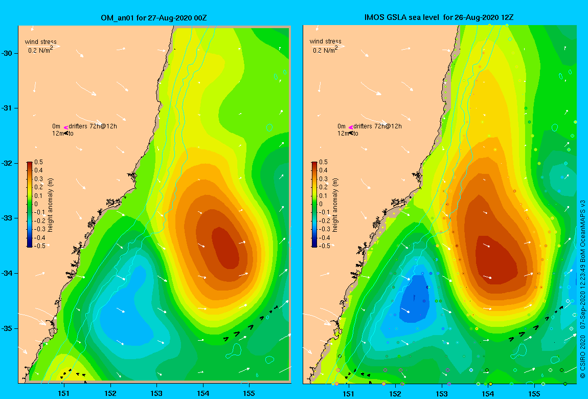
Task: Click longitude label '151' under left map
Action: (x=64, y=393)
